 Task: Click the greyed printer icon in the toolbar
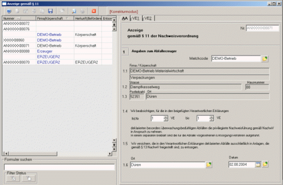click(82, 11)
